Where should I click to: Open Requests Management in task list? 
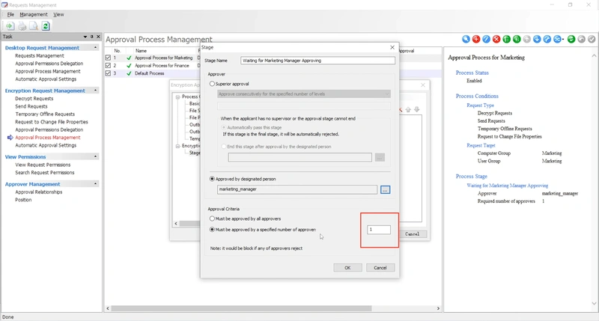coord(40,55)
